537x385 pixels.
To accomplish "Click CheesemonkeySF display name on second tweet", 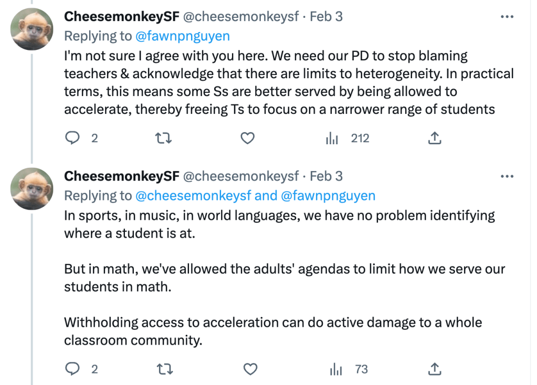I will pos(121,176).
